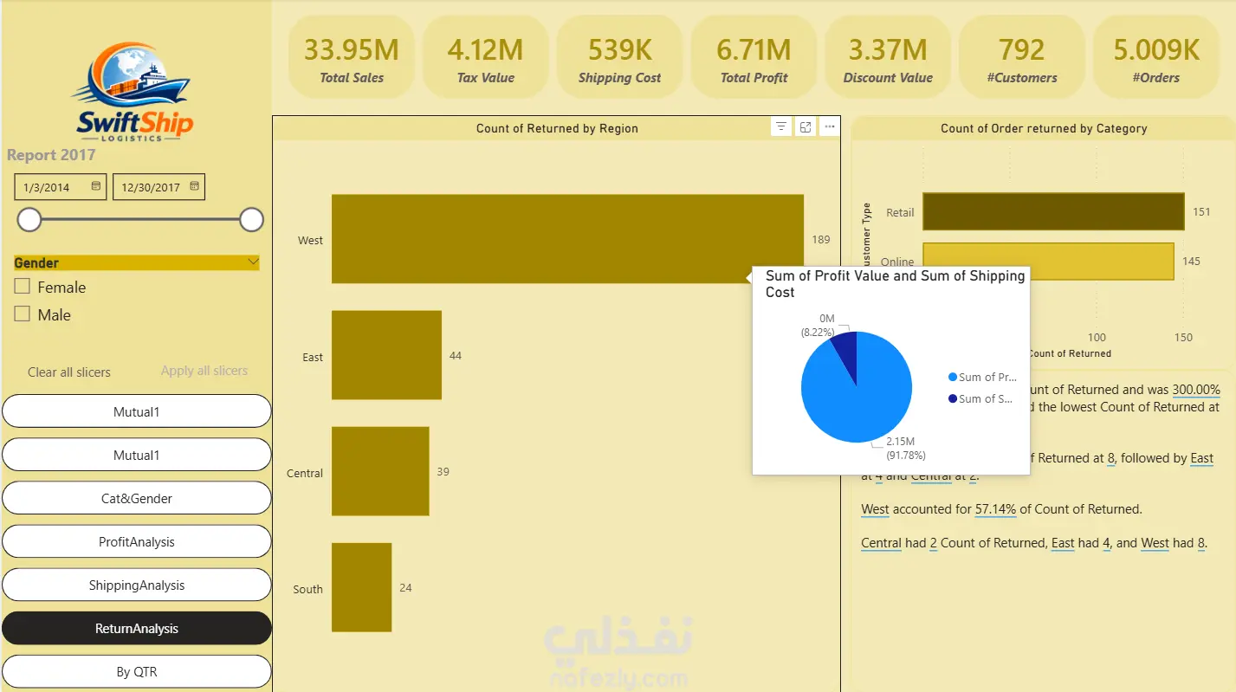The image size is (1236, 692).
Task: Click the 145 data label on Online
Action: [1191, 261]
